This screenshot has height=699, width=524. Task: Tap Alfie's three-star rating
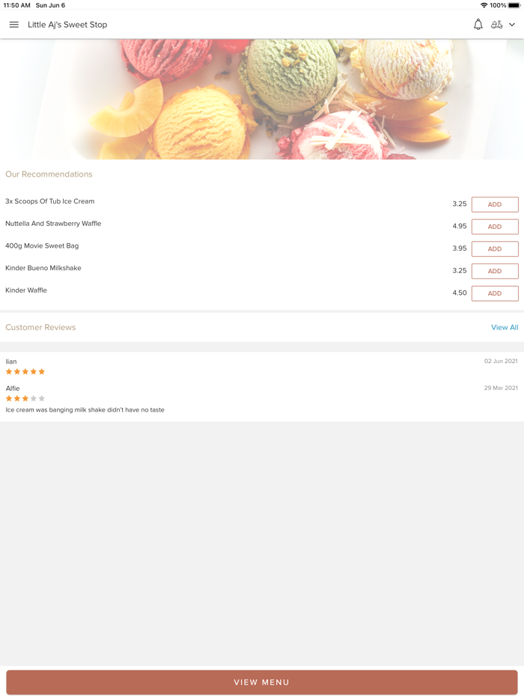coord(25,398)
